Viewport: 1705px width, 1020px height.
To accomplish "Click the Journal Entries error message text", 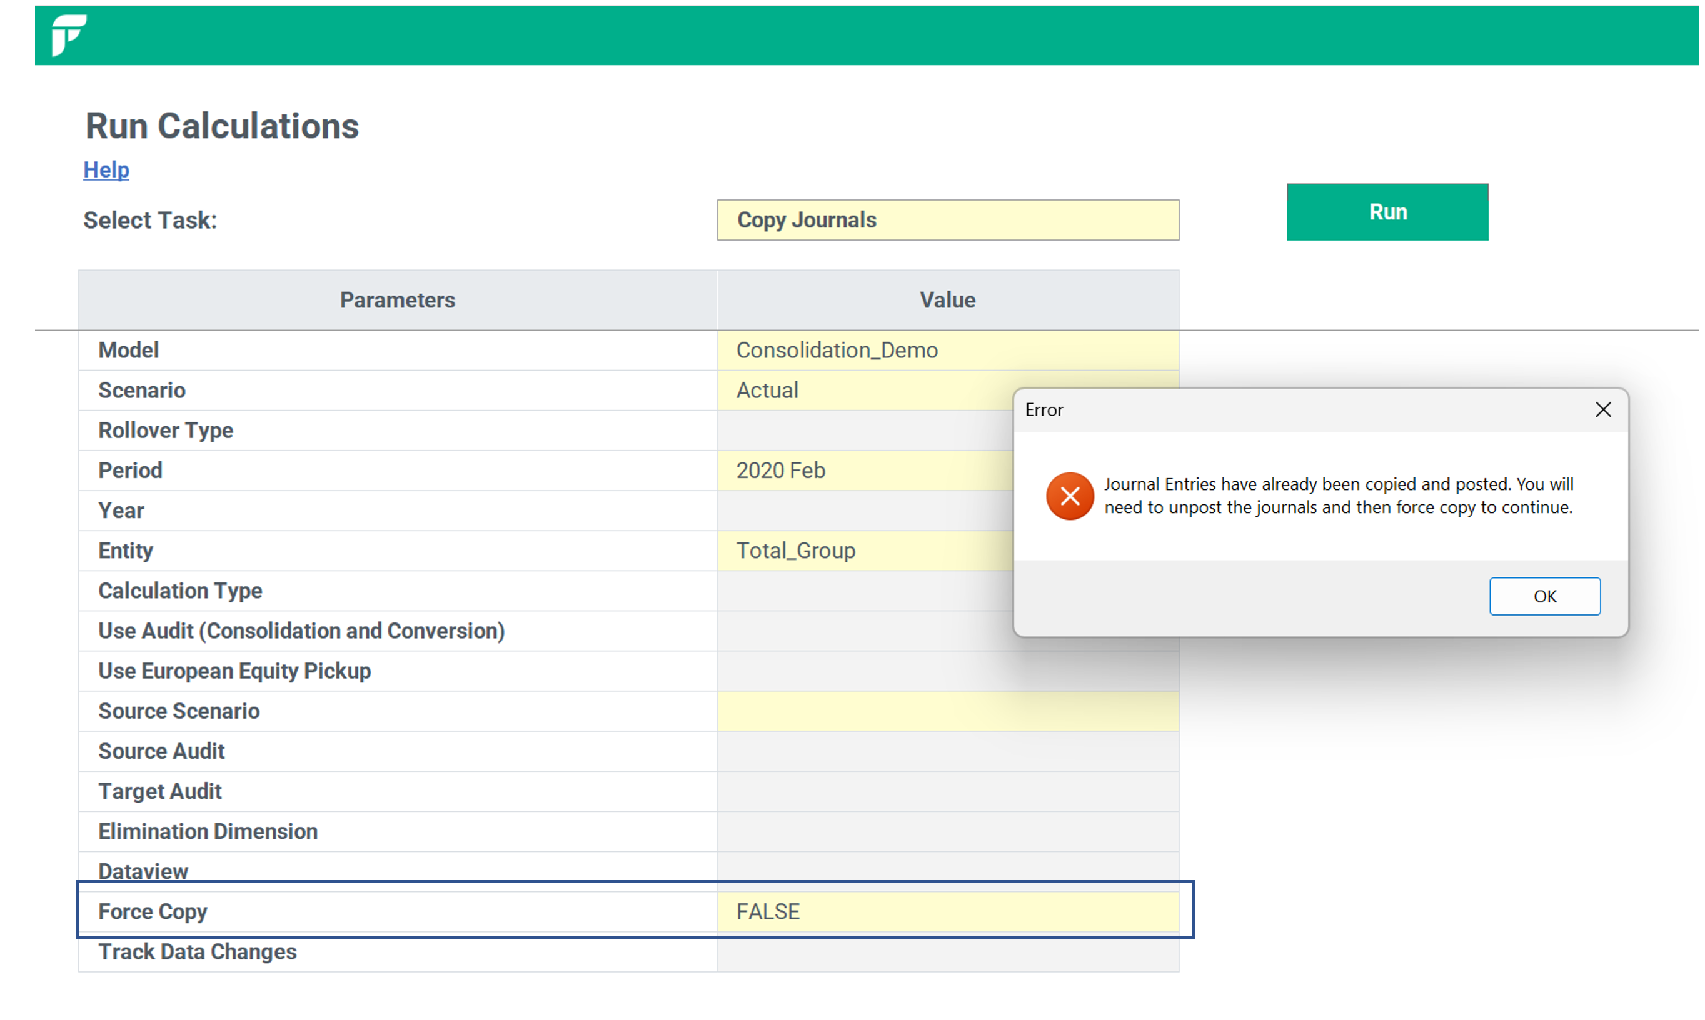I will tap(1338, 496).
